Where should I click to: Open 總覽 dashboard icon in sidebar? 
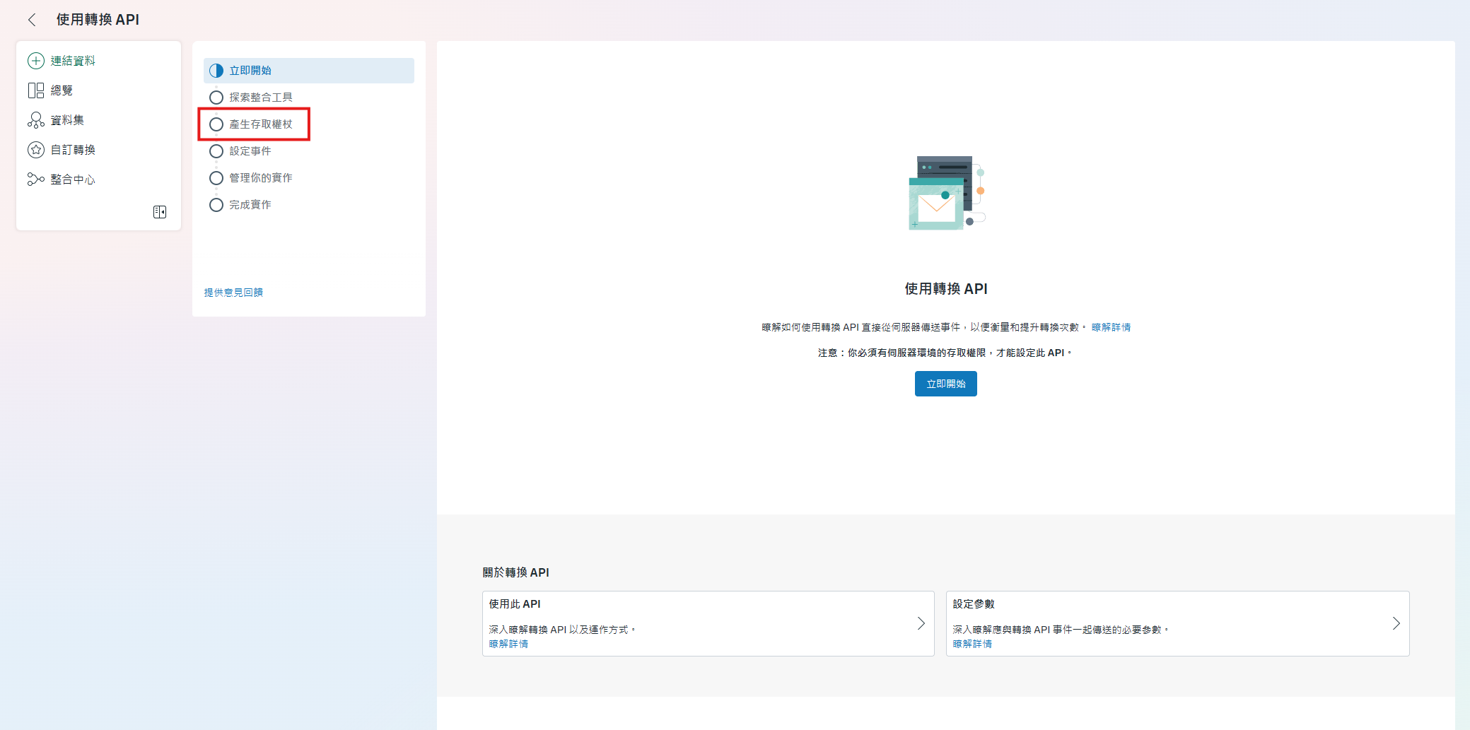36,90
